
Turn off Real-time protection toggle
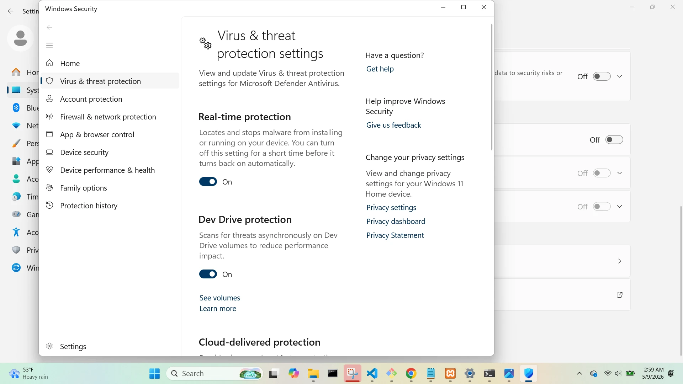tap(208, 182)
